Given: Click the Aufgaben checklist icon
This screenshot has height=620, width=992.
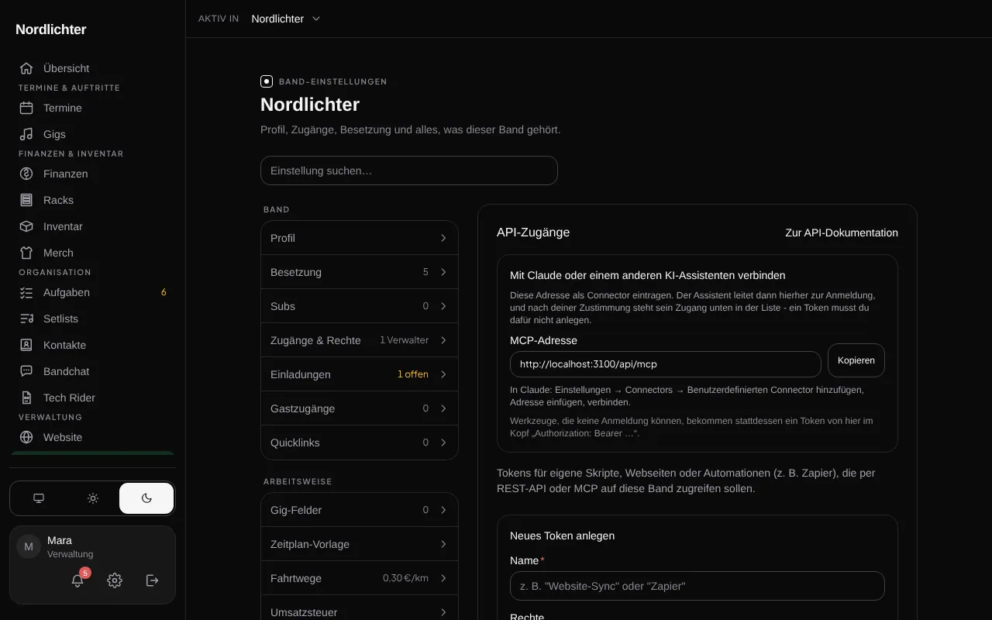Looking at the screenshot, I should tap(26, 292).
